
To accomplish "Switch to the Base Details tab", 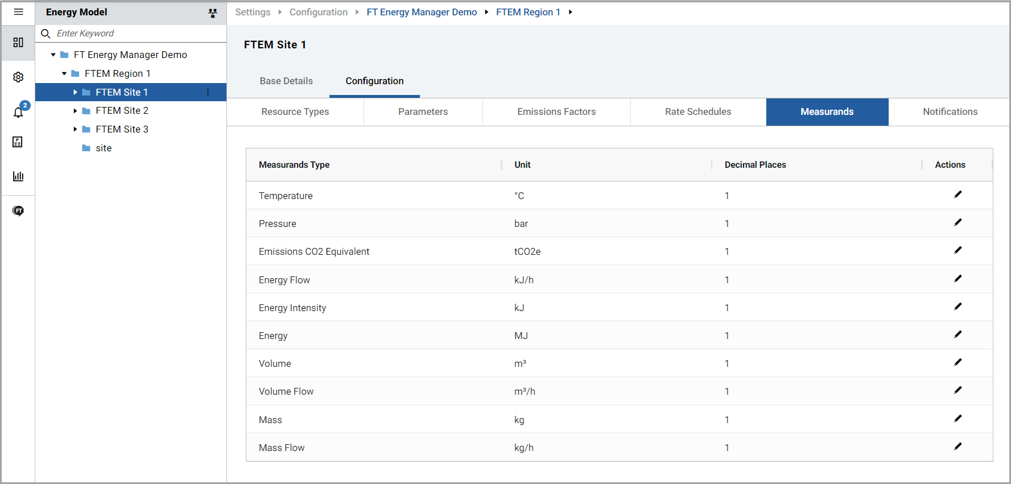I will (x=286, y=81).
